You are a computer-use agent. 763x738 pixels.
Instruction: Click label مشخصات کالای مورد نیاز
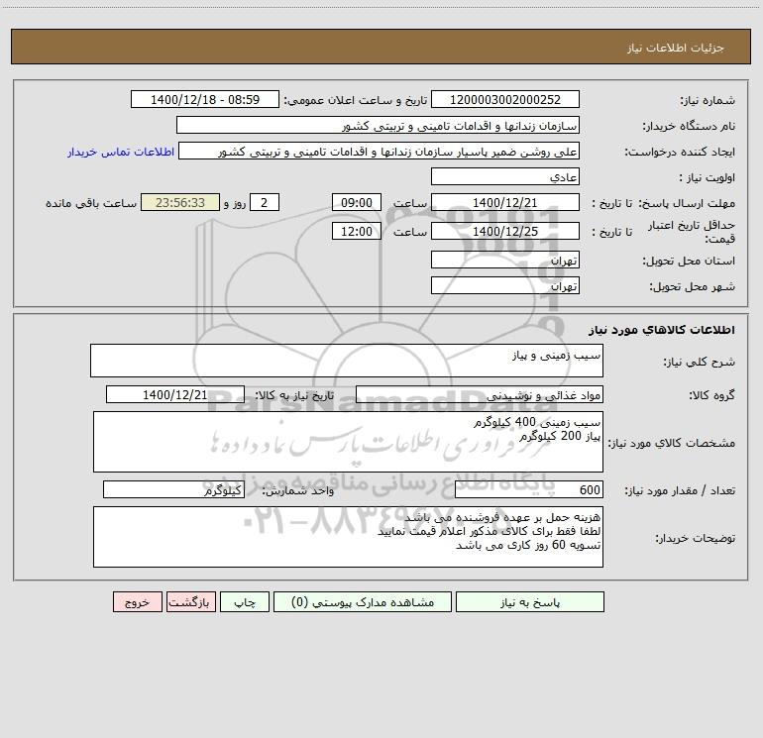coord(673,443)
